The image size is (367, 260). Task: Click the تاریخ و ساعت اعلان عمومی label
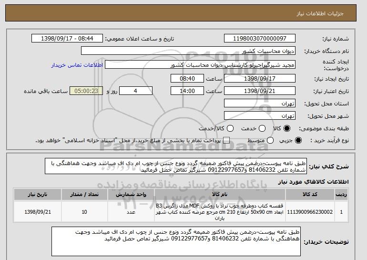click(140, 39)
